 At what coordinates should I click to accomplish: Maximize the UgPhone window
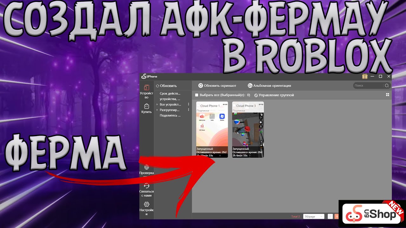[x=381, y=76]
